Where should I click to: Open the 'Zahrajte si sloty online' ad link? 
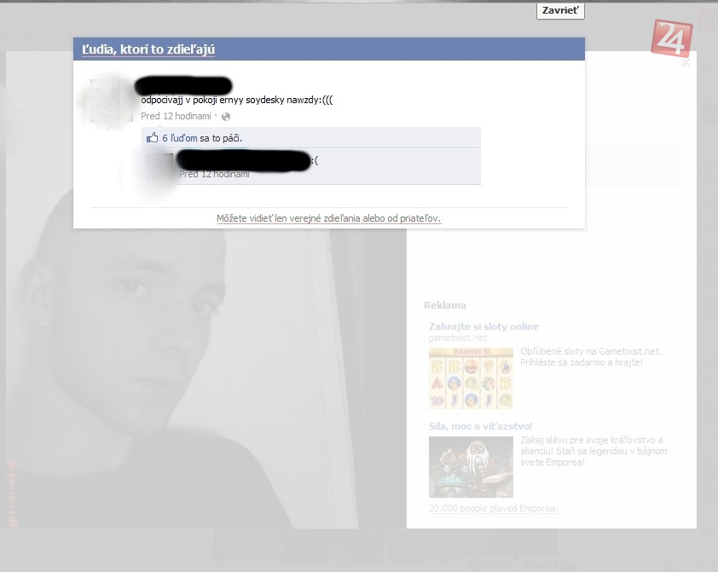[x=483, y=326]
